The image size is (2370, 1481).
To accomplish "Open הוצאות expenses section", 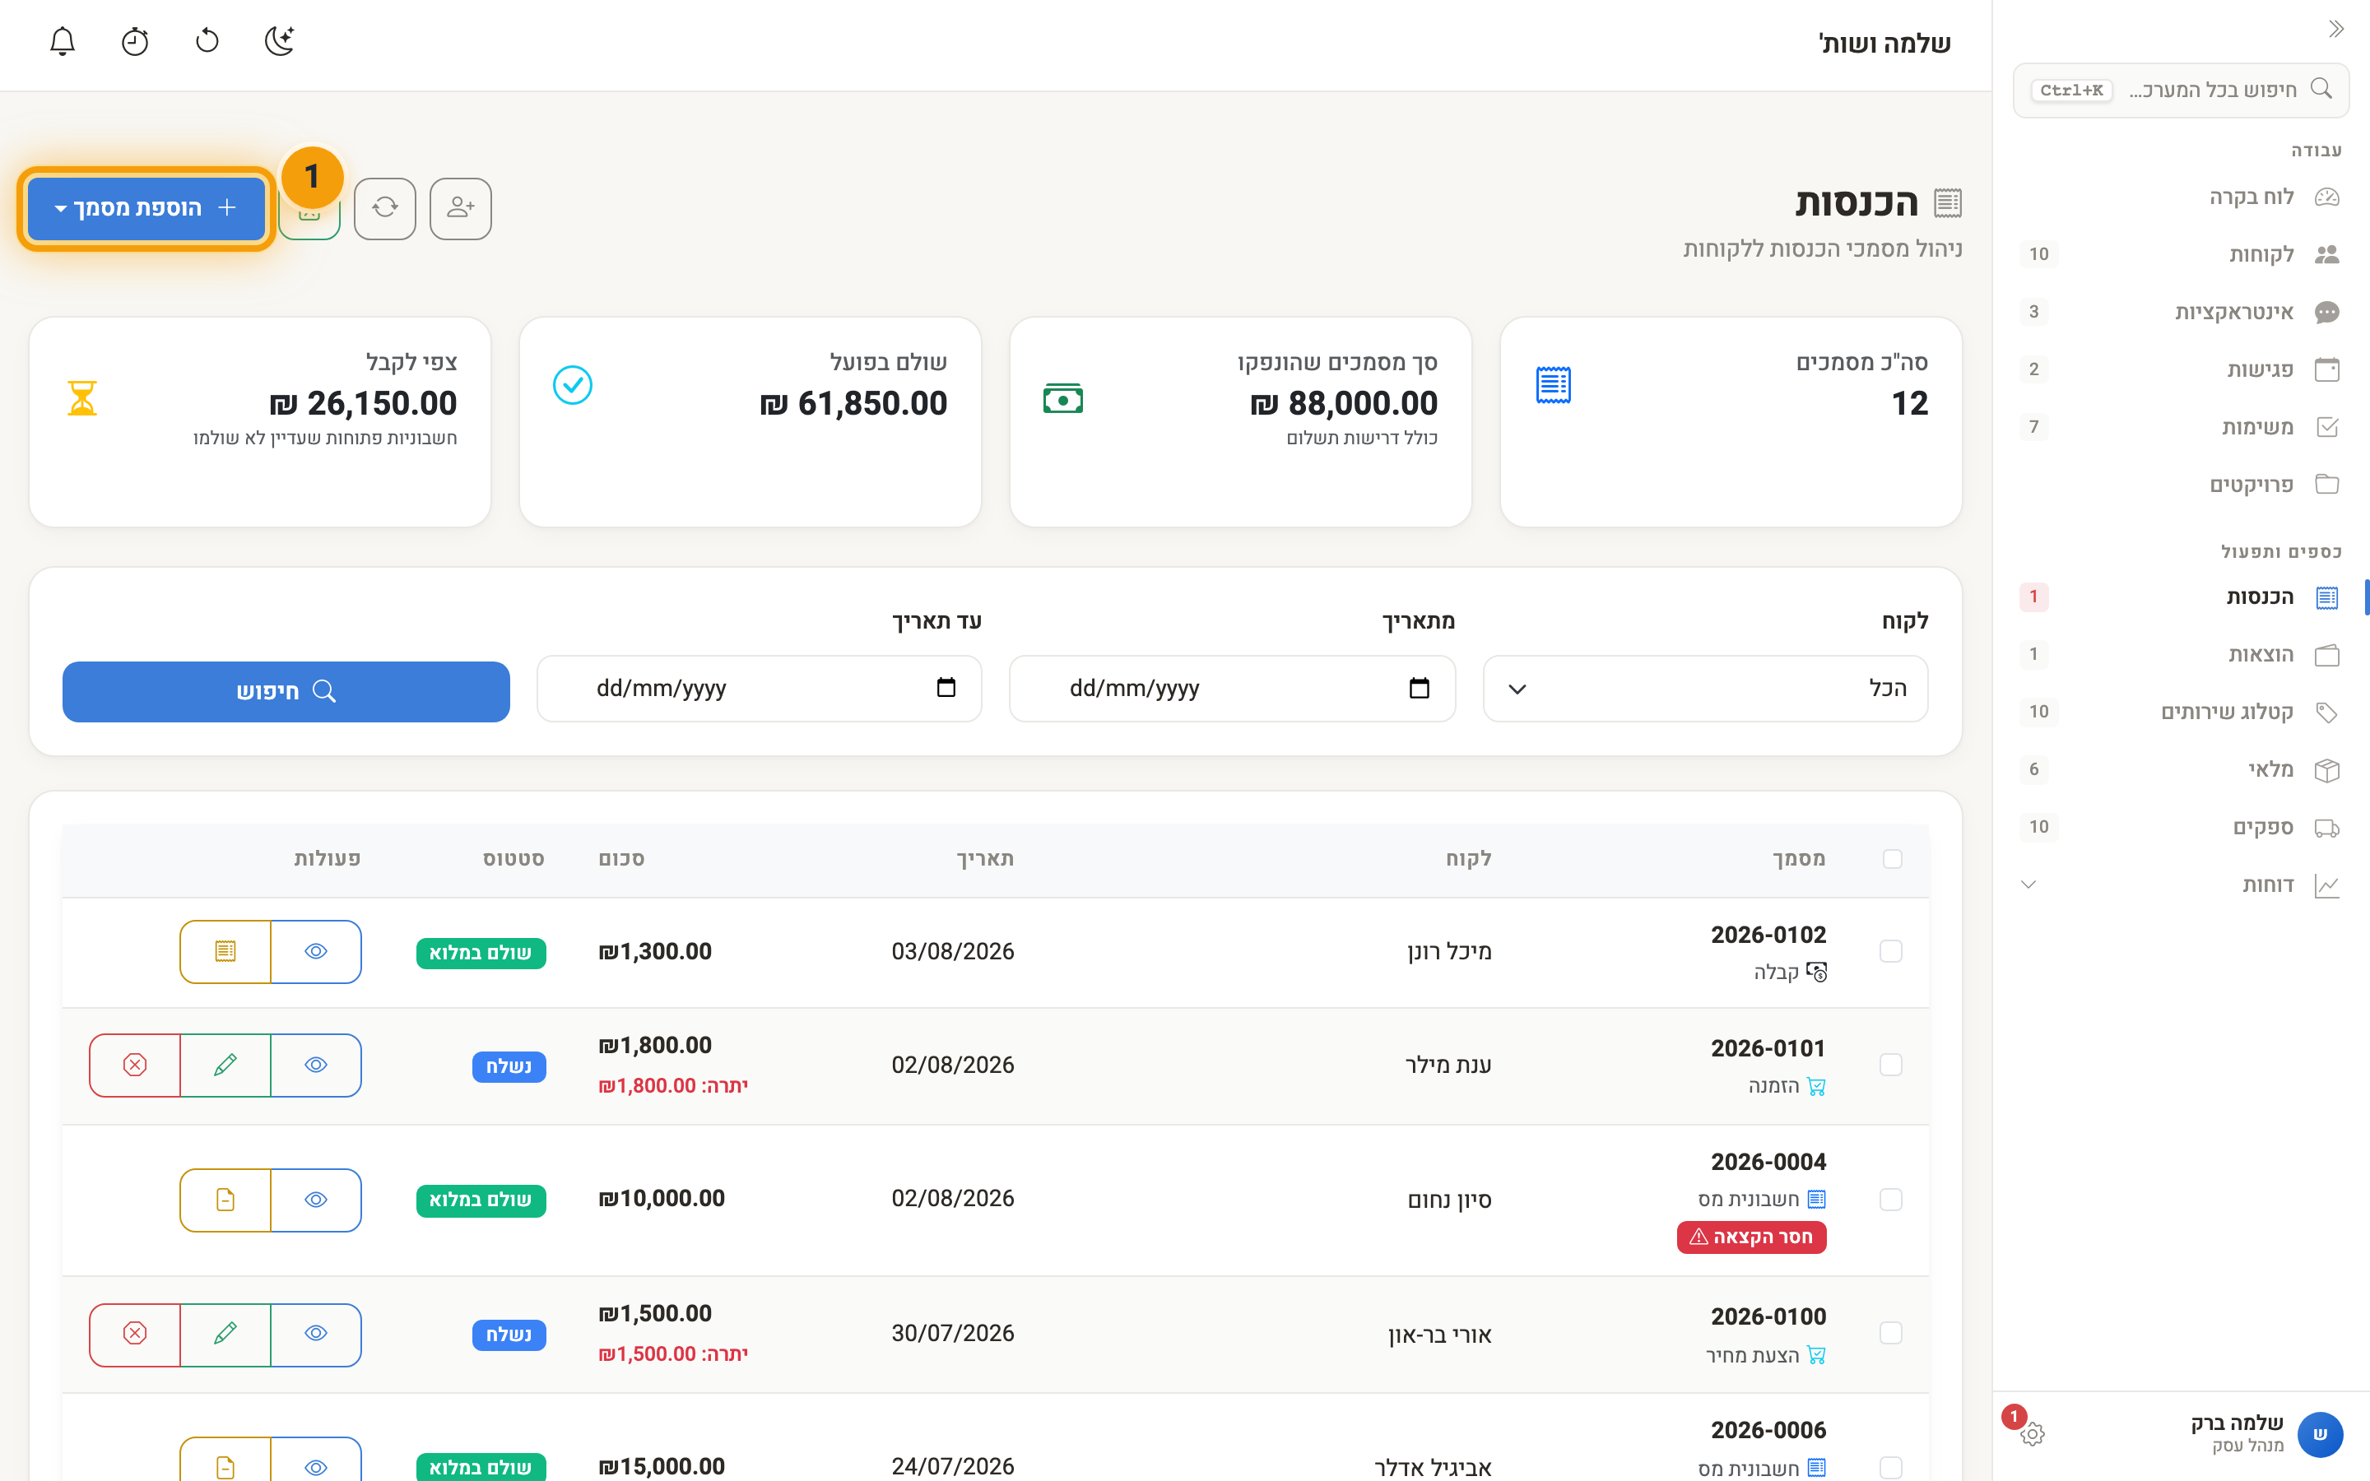I will [x=2181, y=654].
